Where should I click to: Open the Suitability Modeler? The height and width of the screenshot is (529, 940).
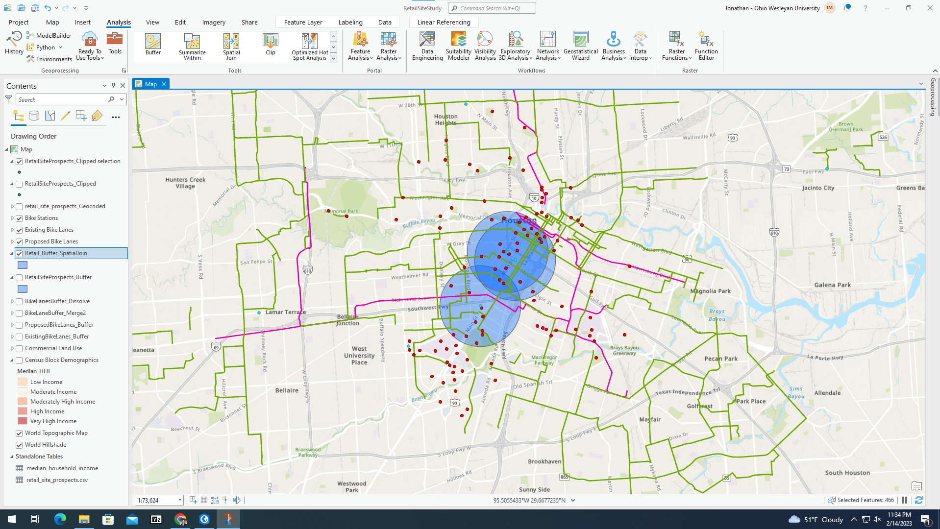[458, 46]
